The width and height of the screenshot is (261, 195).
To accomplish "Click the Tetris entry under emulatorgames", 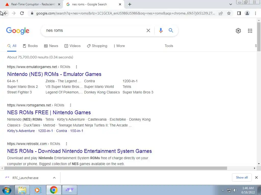I will point(127,87).
